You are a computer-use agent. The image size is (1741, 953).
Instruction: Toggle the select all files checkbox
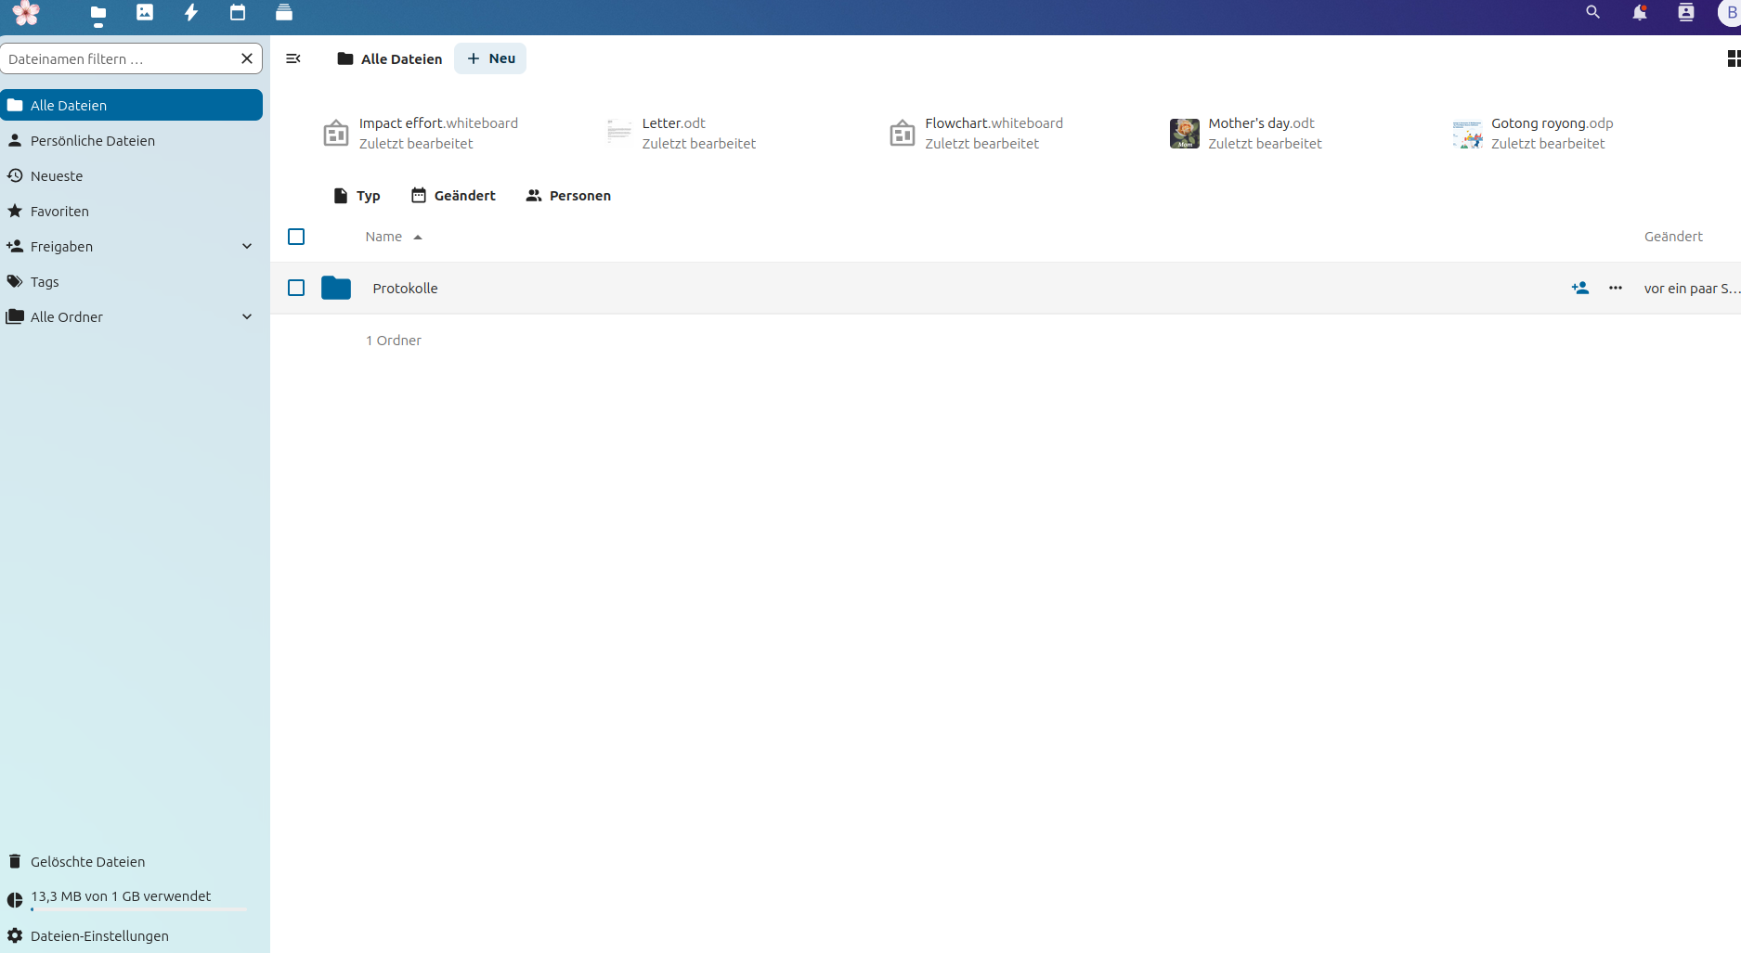point(296,237)
